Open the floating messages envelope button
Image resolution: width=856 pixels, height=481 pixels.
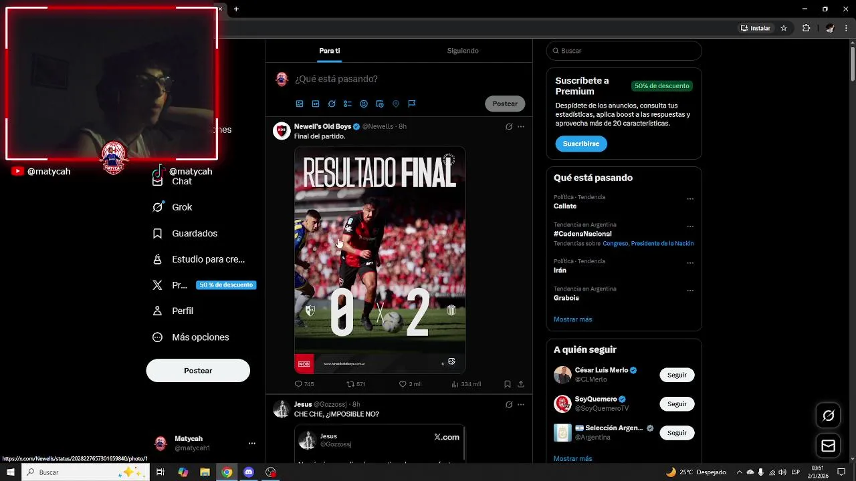828,446
